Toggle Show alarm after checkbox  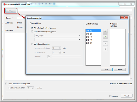pos(9,88)
